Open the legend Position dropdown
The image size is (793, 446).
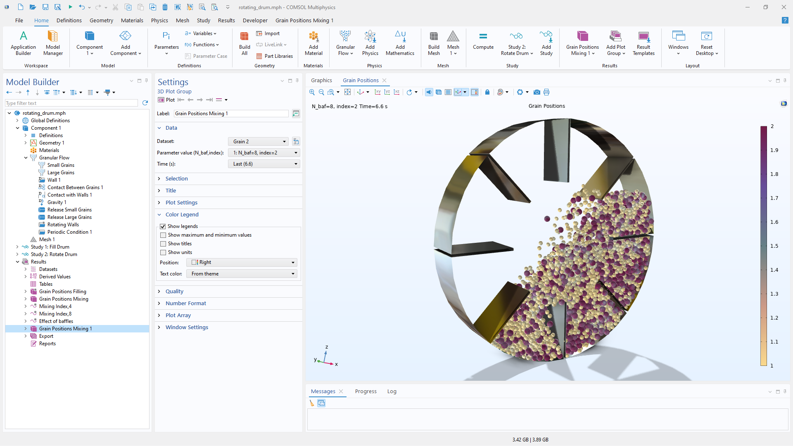coord(242,263)
